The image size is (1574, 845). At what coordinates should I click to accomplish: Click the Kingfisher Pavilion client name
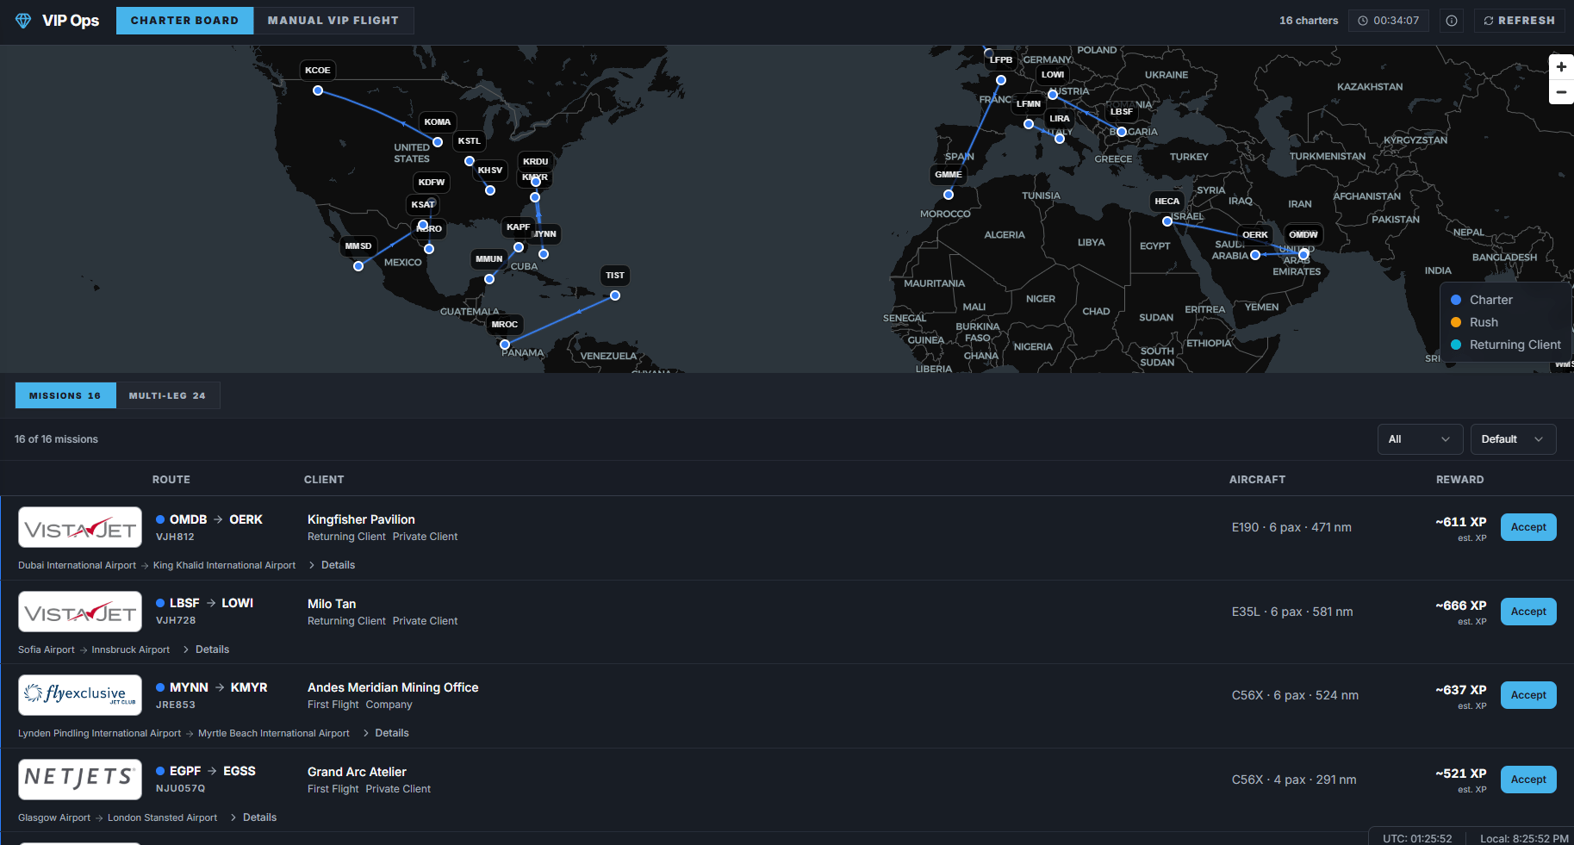[x=361, y=519]
